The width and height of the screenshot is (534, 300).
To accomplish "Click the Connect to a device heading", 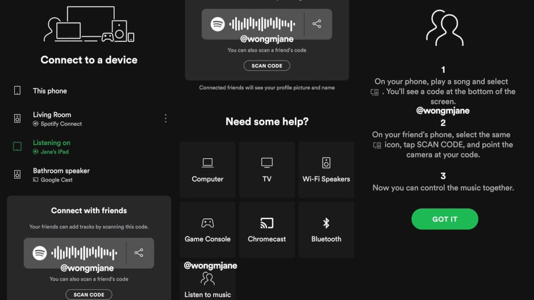I will pos(89,60).
